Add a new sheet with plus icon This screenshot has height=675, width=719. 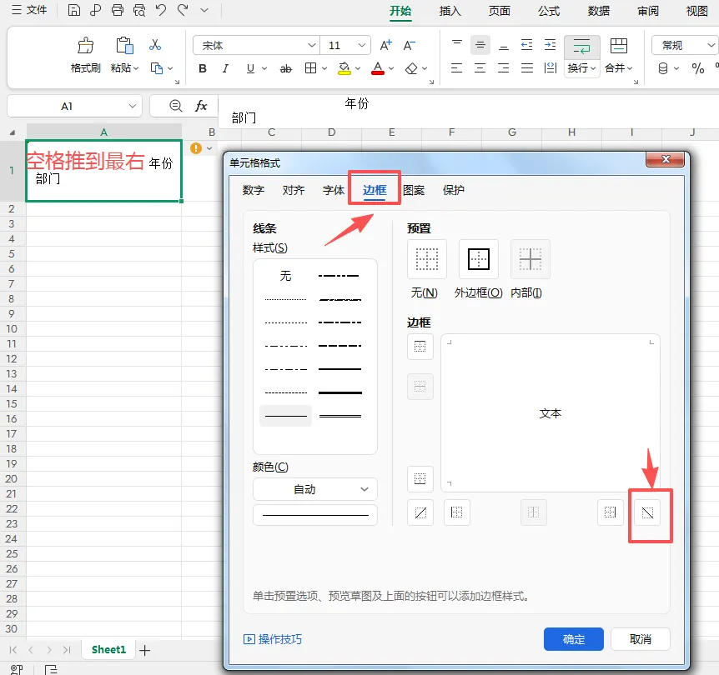(x=145, y=650)
